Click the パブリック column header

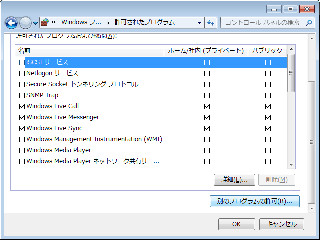[267, 50]
